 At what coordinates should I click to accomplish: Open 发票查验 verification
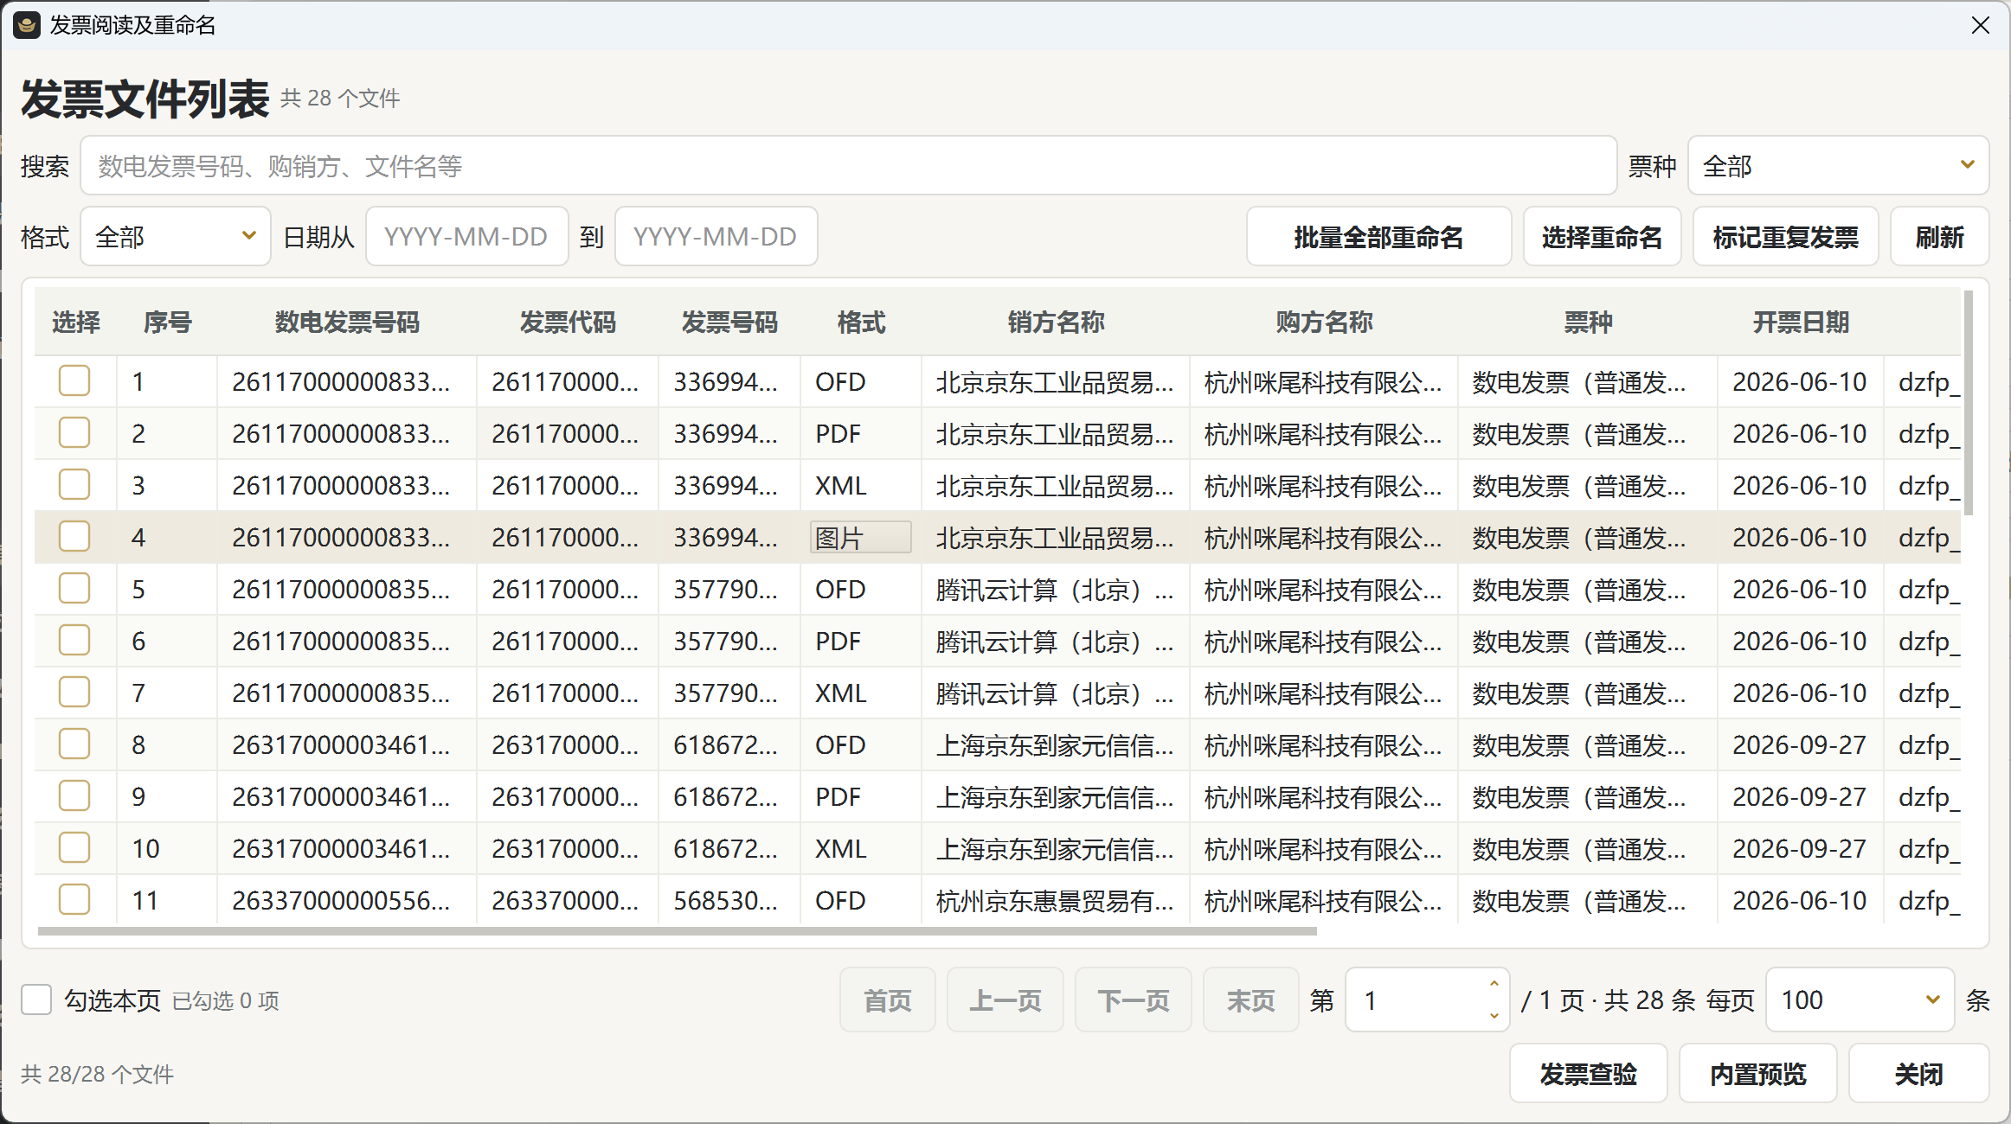[x=1588, y=1074]
